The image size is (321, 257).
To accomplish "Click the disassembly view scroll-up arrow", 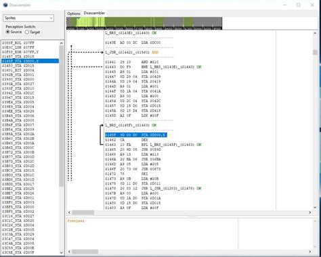I will coord(315,33).
